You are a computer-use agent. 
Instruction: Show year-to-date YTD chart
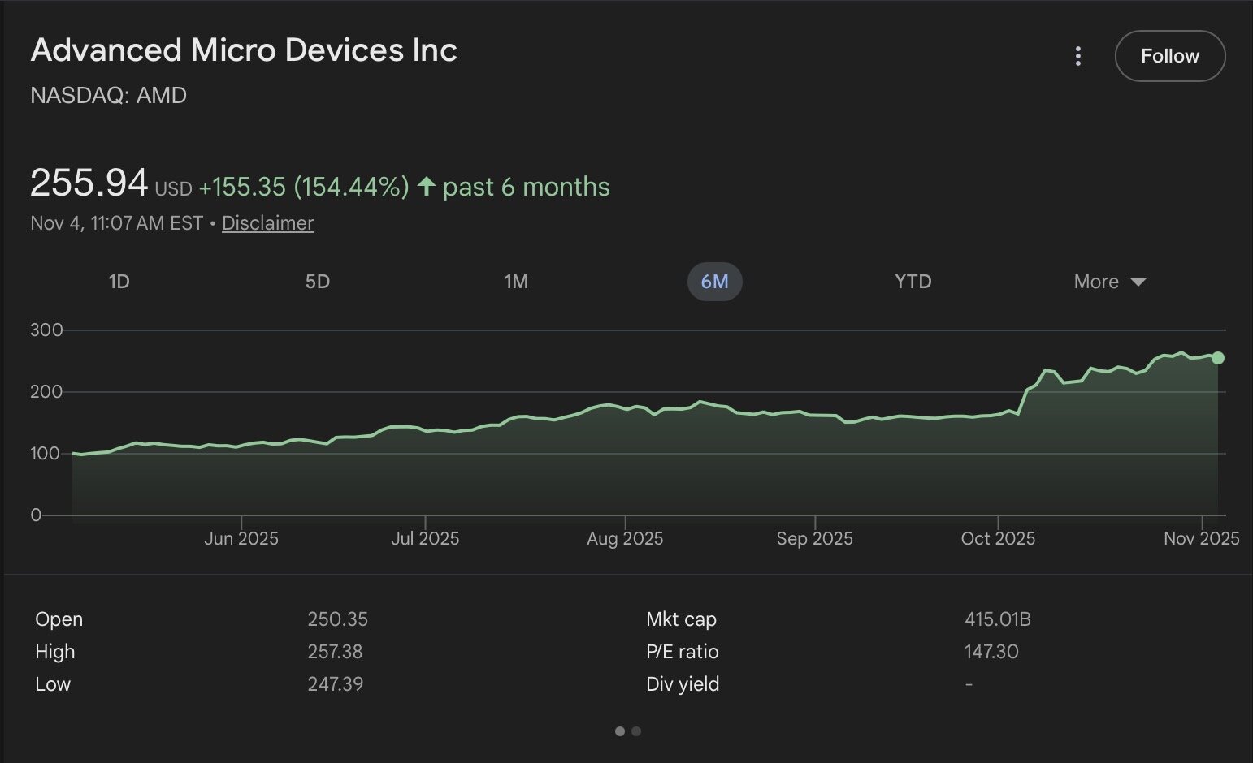pyautogui.click(x=913, y=282)
